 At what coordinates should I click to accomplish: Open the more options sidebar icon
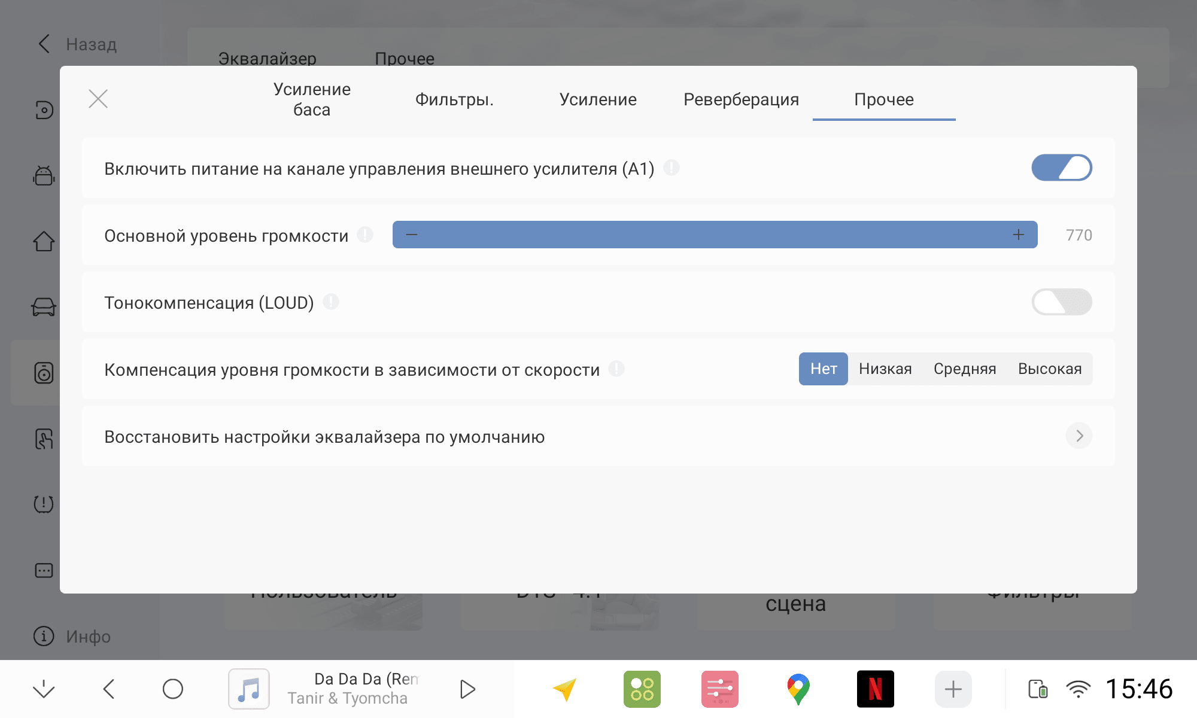point(44,570)
